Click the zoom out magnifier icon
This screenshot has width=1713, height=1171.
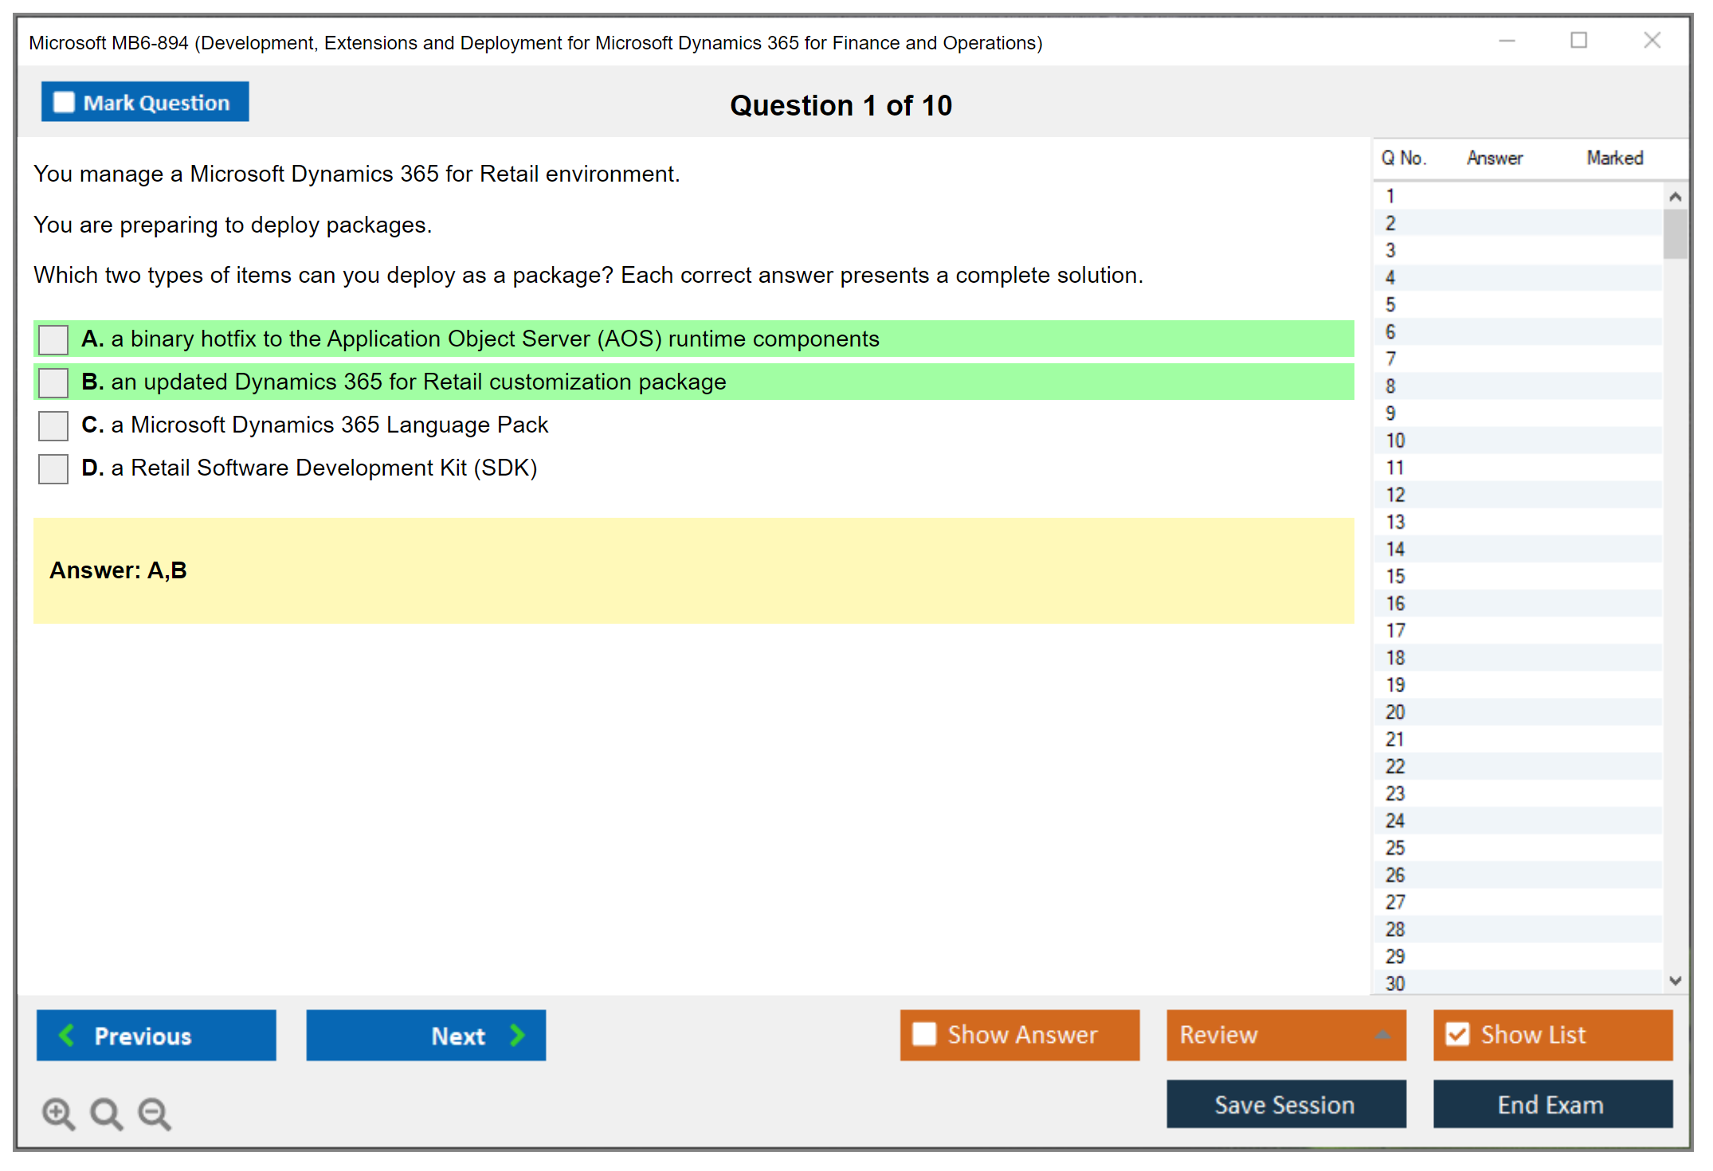pyautogui.click(x=154, y=1113)
